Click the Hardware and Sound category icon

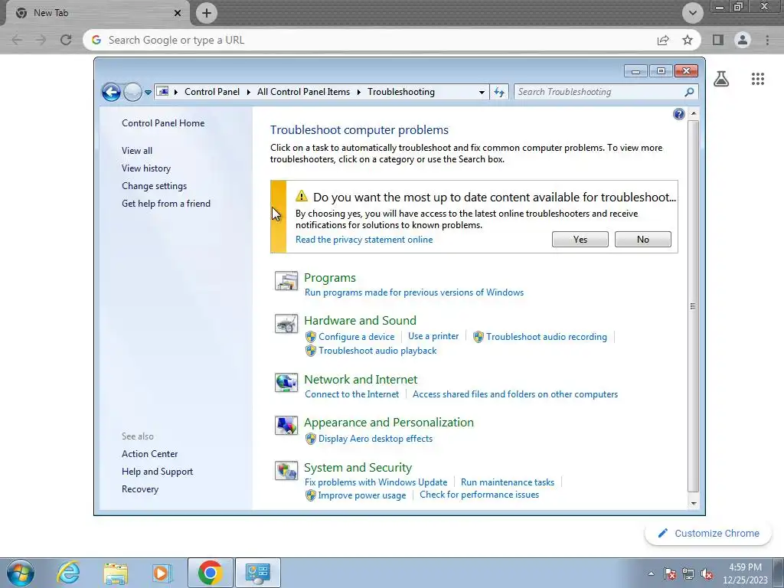[x=286, y=324]
